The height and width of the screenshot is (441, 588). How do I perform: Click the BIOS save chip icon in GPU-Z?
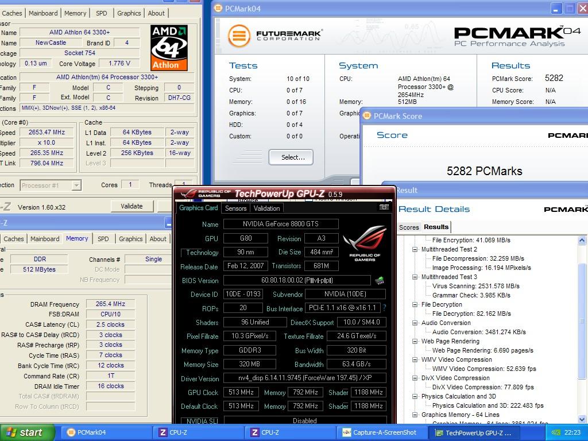click(x=380, y=280)
